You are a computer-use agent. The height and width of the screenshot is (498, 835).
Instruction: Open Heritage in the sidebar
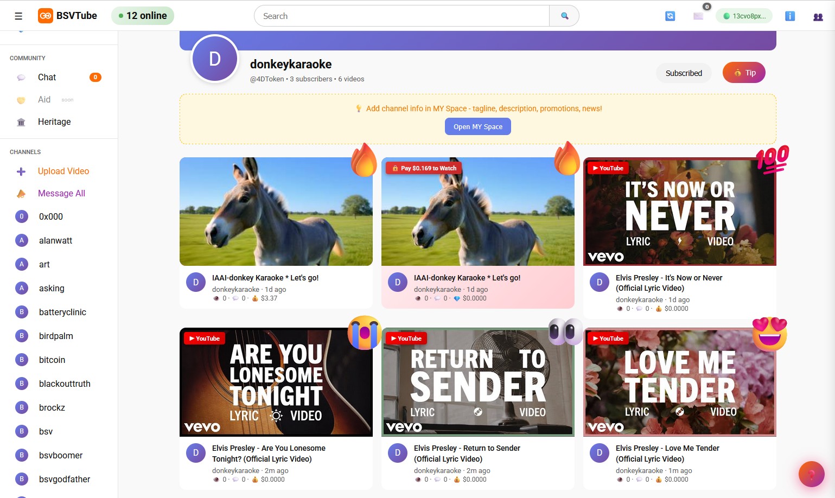(59, 122)
